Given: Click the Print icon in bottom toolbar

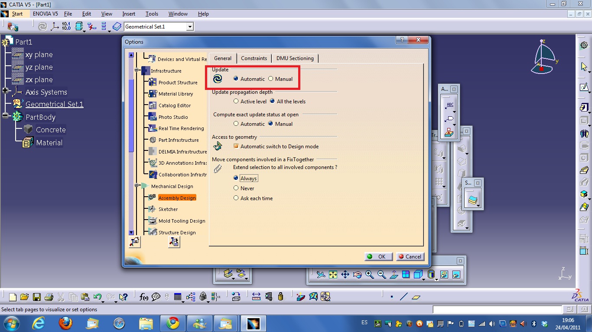Looking at the screenshot, I should coord(49,297).
